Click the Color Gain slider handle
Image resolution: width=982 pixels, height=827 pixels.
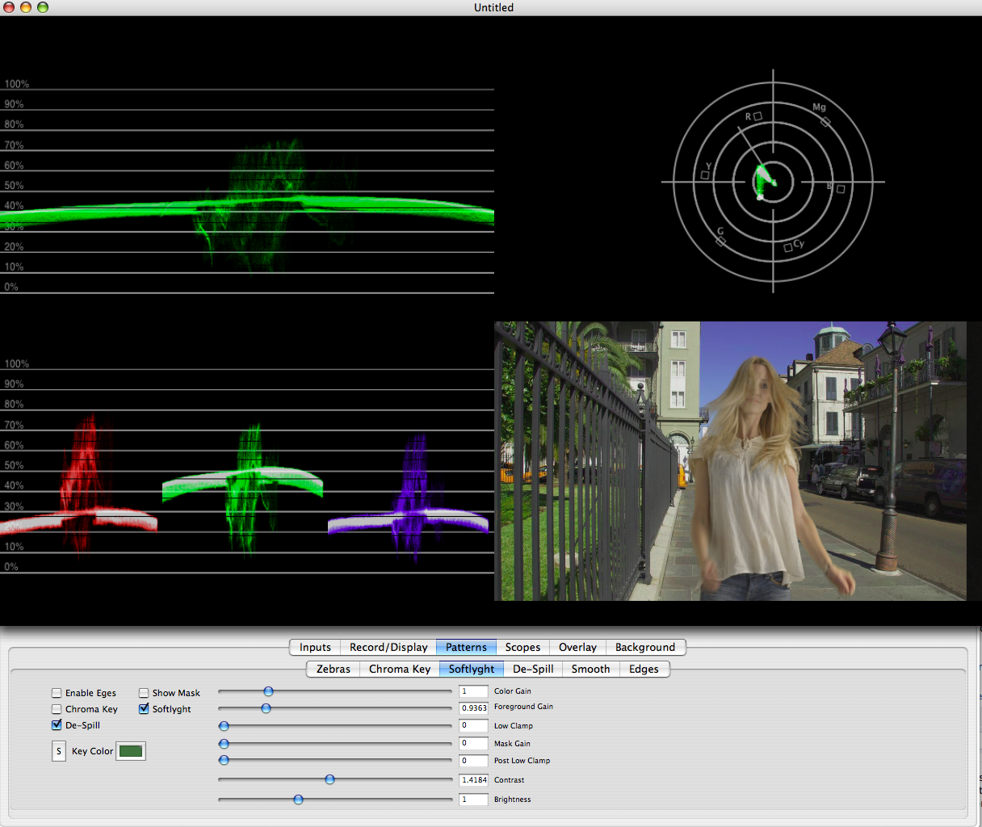point(269,691)
